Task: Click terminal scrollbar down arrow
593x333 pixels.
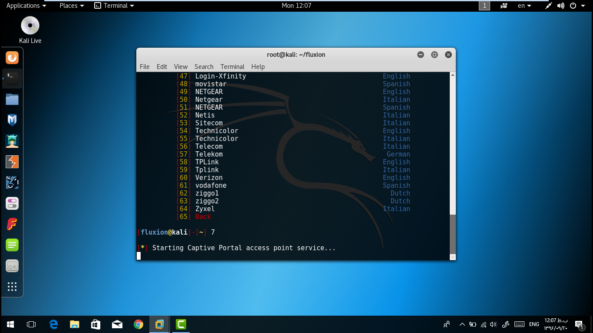Action: click(x=453, y=257)
